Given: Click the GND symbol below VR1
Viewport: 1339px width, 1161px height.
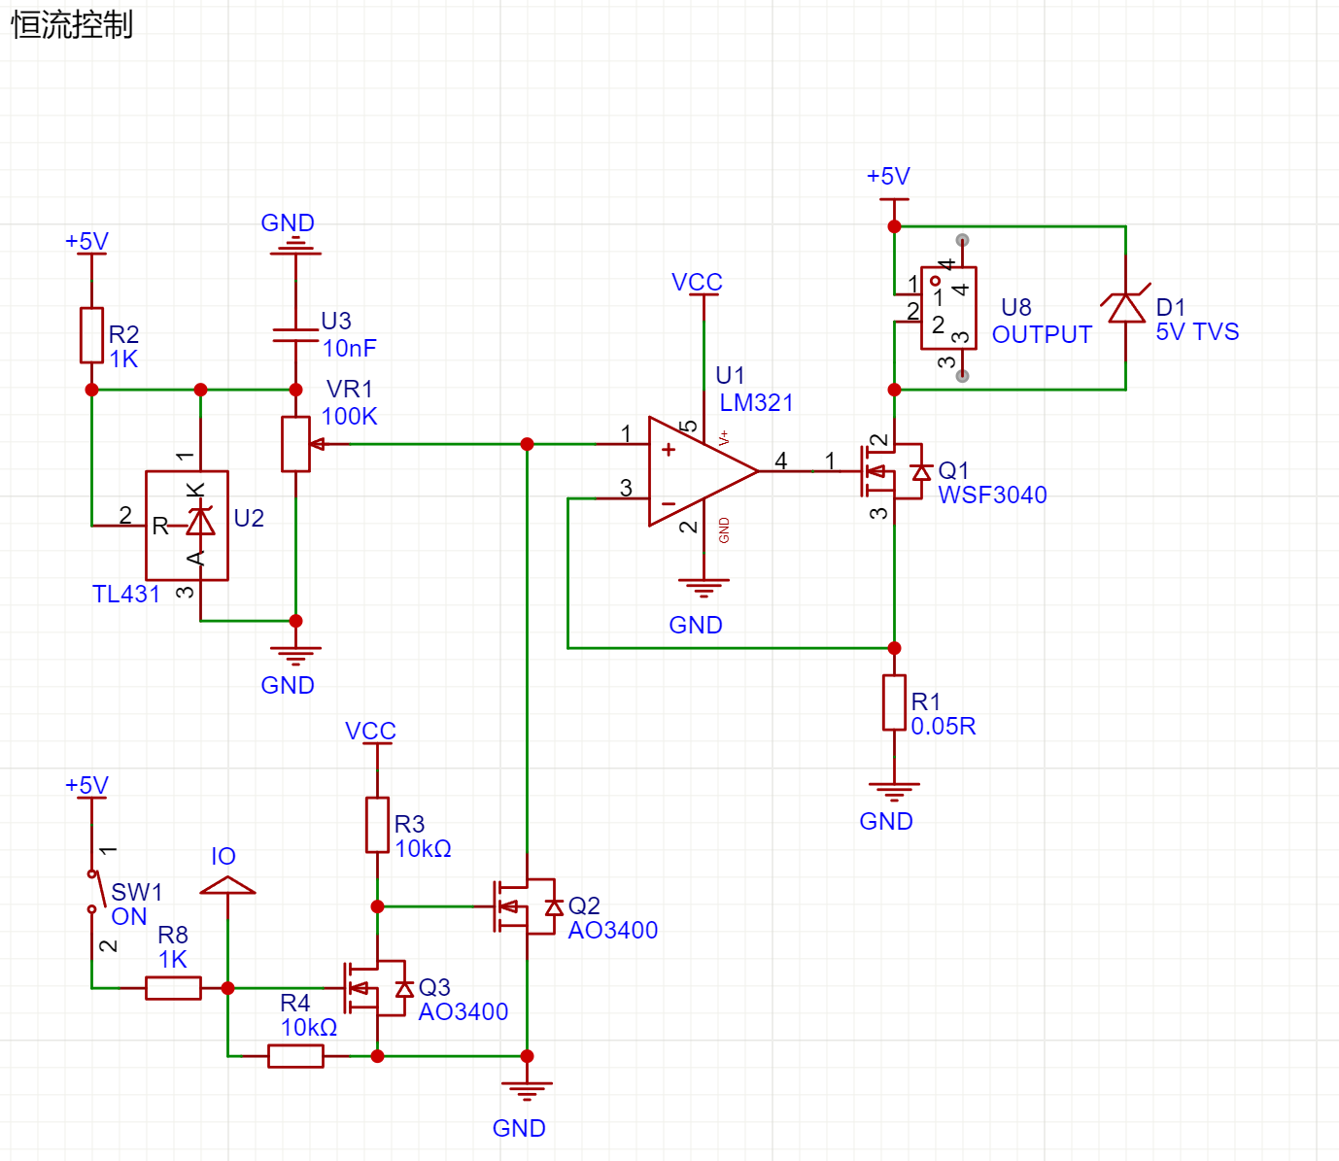Looking at the screenshot, I should coord(295,656).
